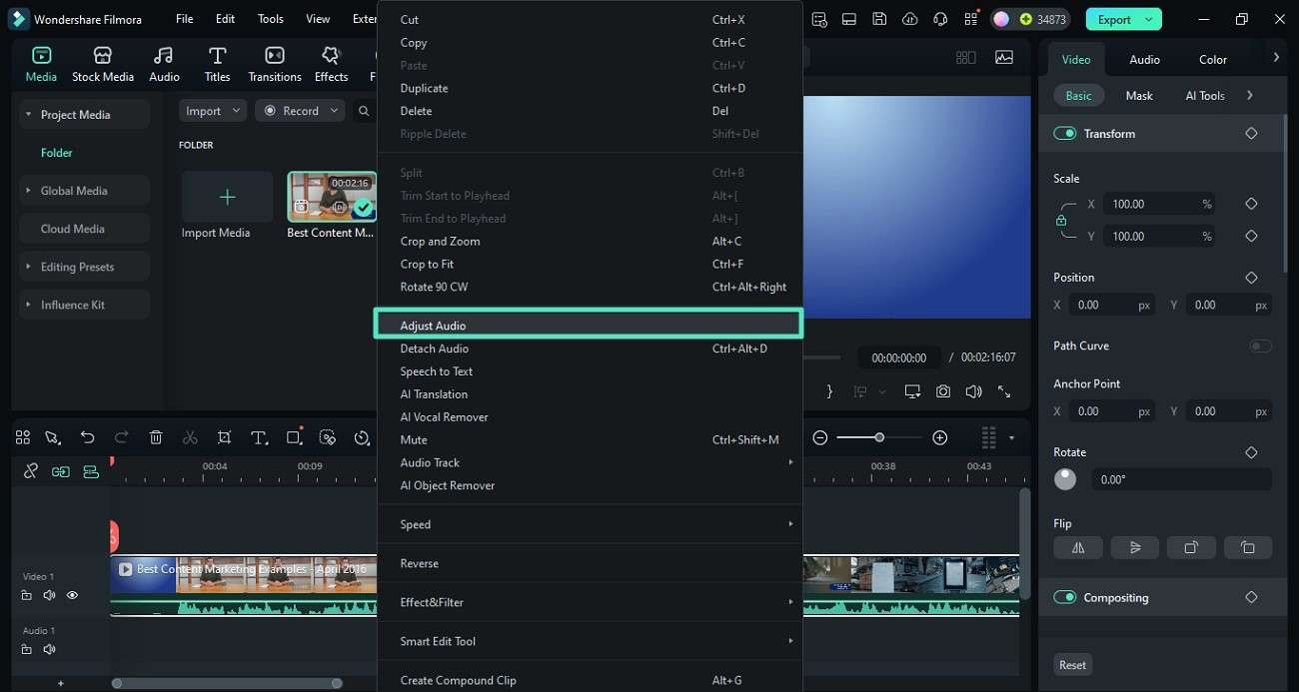
Task: Click the delete trash icon in timeline toolbar
Action: (156, 437)
